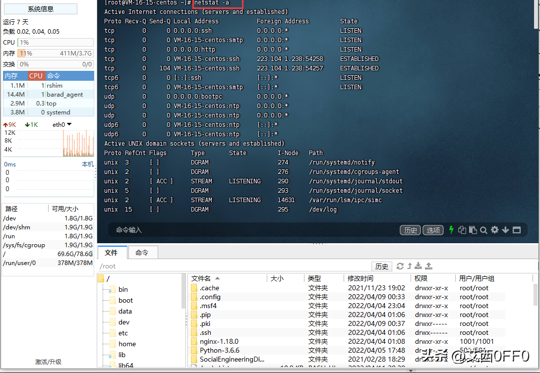Image resolution: width=540 pixels, height=373 pixels.
Task: Click the upload icon in file toolbar
Action: (429, 266)
